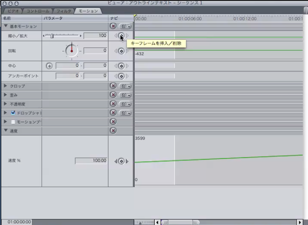Click the 縮小/拡大 slider handle
Viewport: 308px width, 225px height.
click(x=52, y=36)
